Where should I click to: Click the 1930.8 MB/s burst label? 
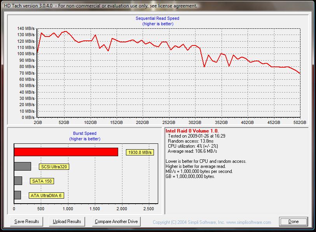(x=140, y=153)
